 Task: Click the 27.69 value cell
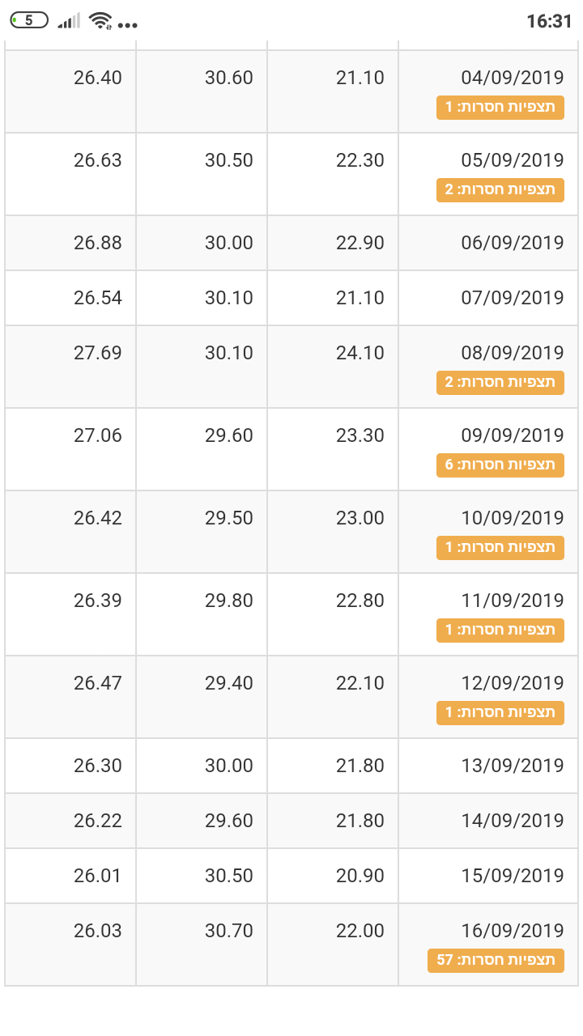point(98,353)
